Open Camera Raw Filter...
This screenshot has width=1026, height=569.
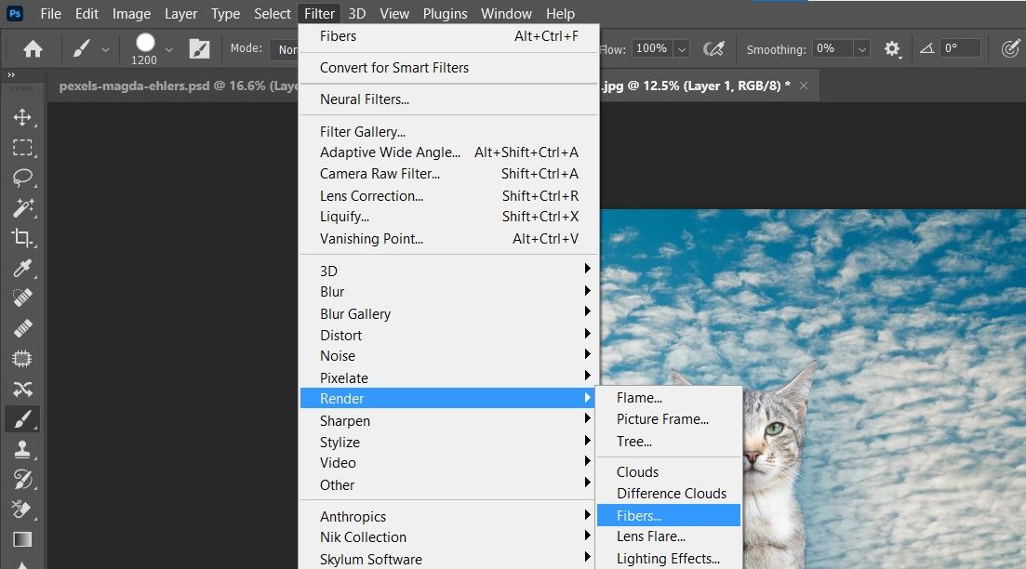449,174
